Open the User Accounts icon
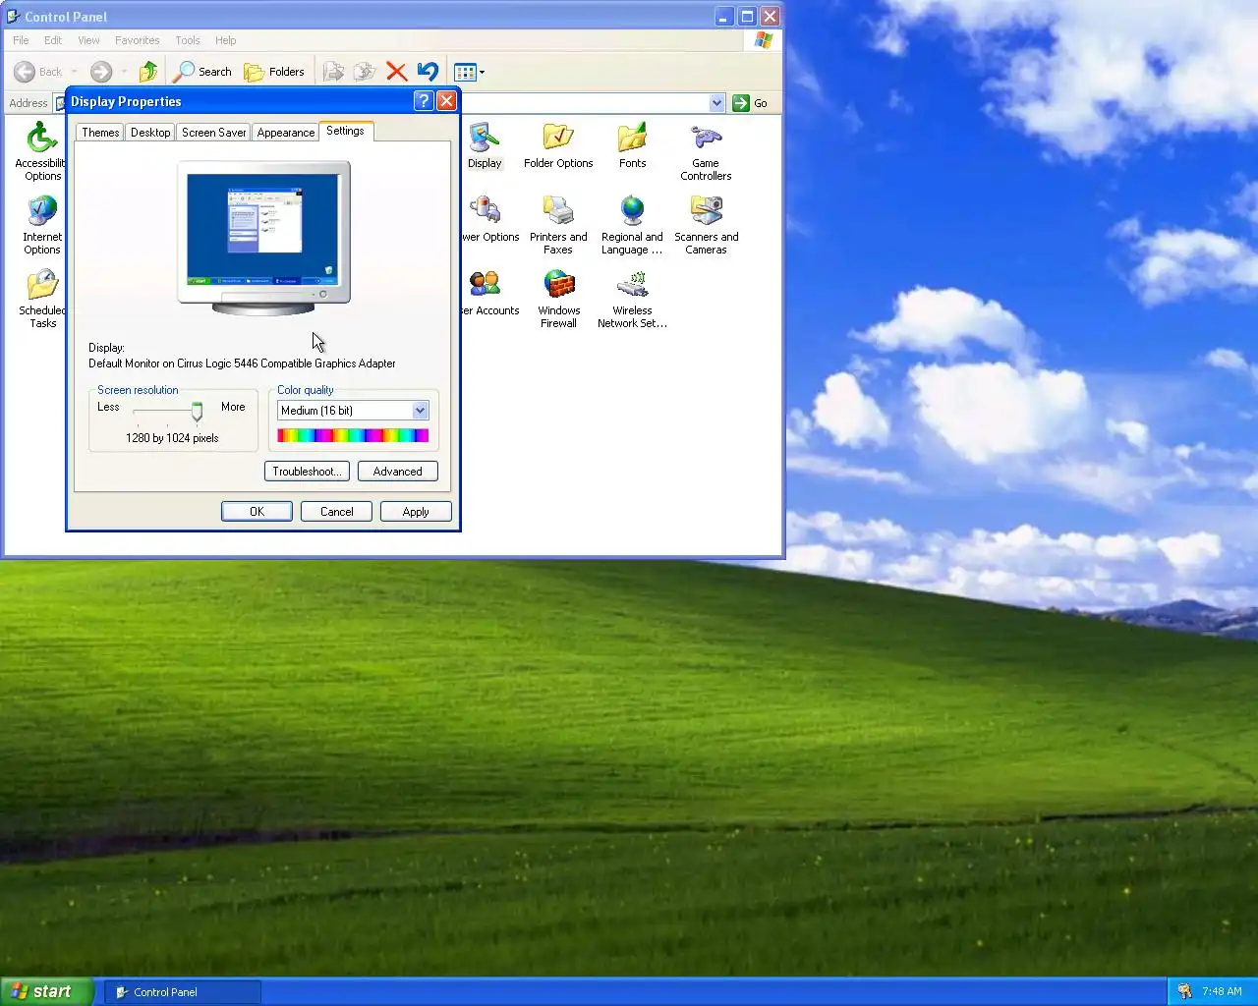Image resolution: width=1258 pixels, height=1006 pixels. pyautogui.click(x=489, y=293)
